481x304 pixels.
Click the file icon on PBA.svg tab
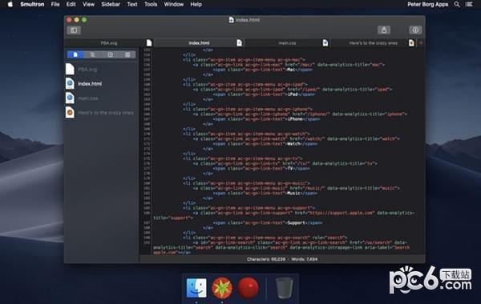[x=149, y=43]
